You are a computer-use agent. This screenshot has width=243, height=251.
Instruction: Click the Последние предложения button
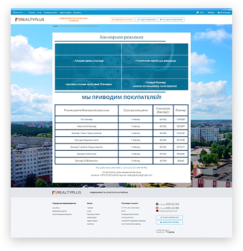click(x=171, y=20)
